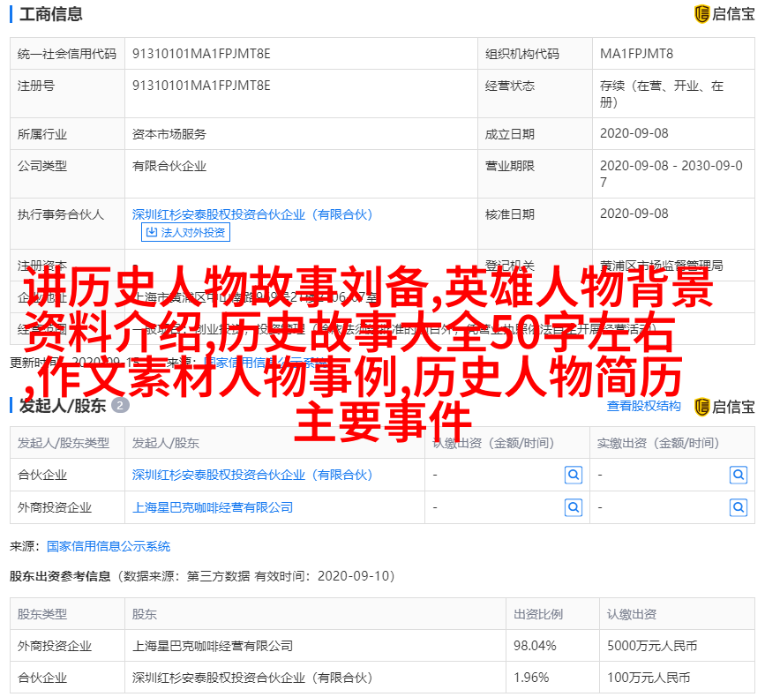Image resolution: width=765 pixels, height=697 pixels.
Task: Click 查看股权结构 link
Action: [x=643, y=406]
